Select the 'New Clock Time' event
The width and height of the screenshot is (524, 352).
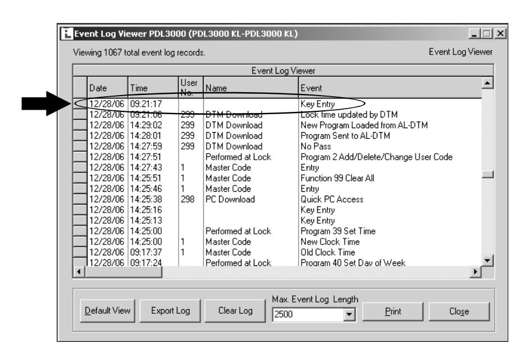click(x=330, y=242)
